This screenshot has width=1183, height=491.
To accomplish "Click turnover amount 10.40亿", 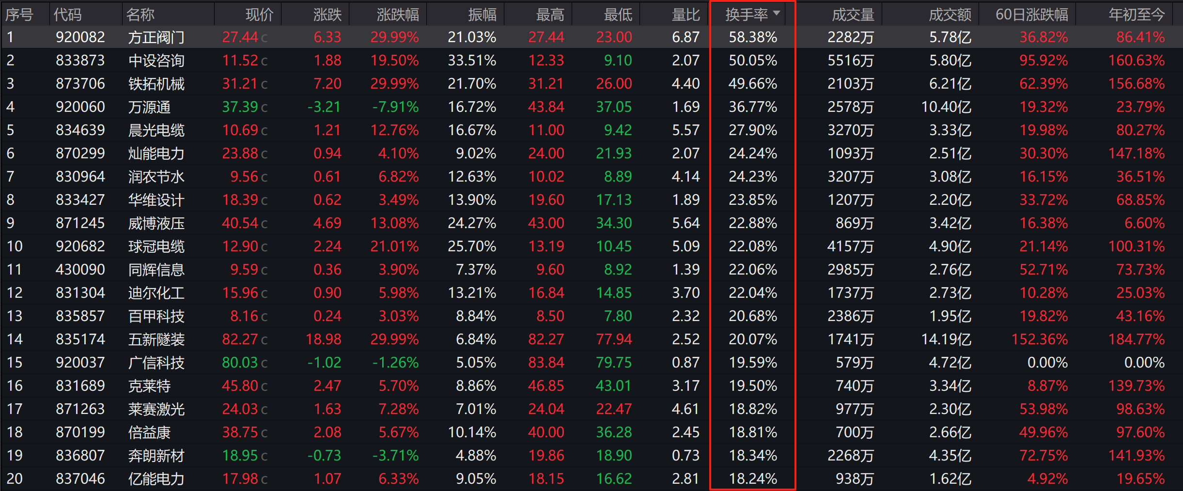I will pyautogui.click(x=946, y=107).
